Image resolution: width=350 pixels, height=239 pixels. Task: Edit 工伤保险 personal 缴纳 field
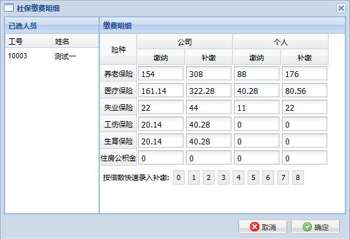tap(257, 124)
